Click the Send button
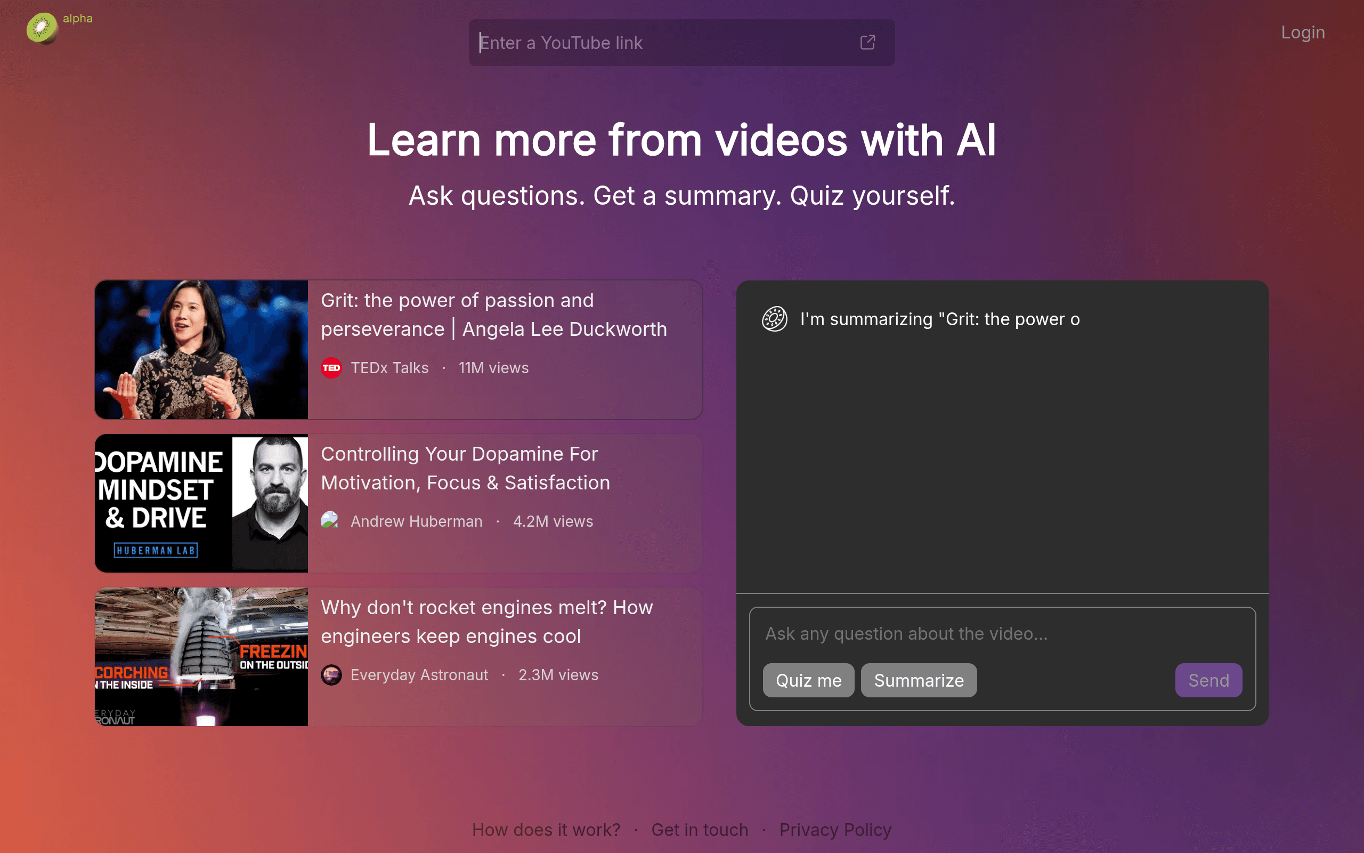This screenshot has width=1364, height=853. tap(1208, 680)
